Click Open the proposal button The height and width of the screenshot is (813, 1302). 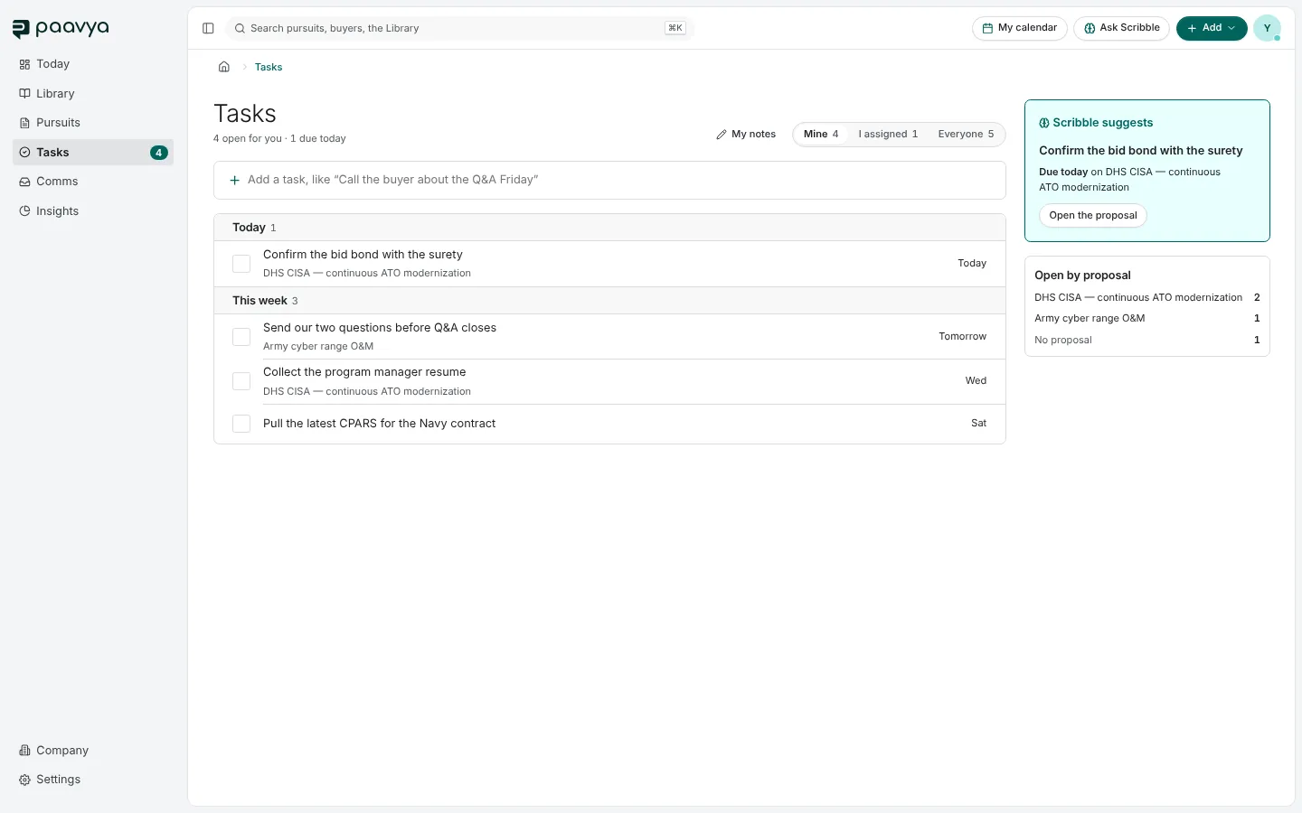click(x=1093, y=216)
